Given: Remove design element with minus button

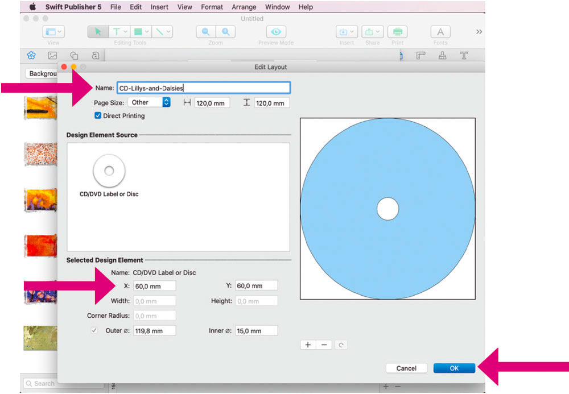Looking at the screenshot, I should (x=324, y=345).
